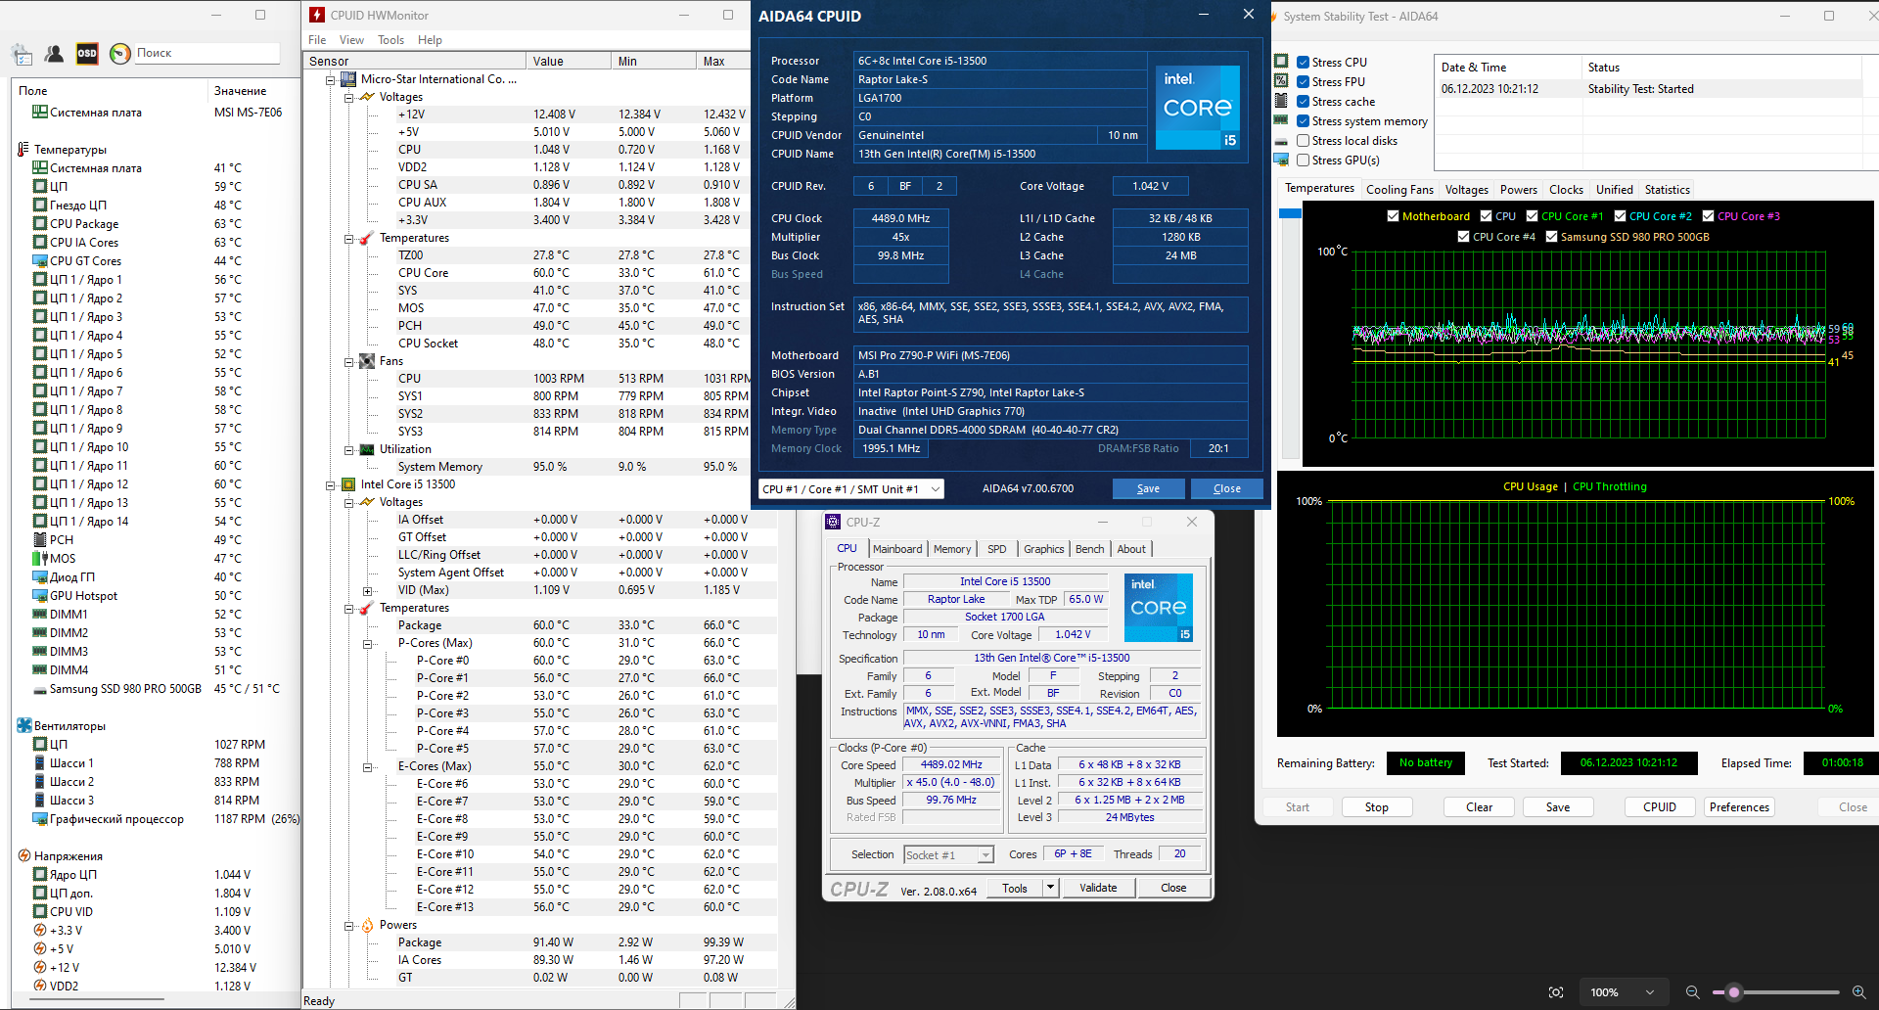Toggle the Motherboard graph checkbox

pos(1393,216)
